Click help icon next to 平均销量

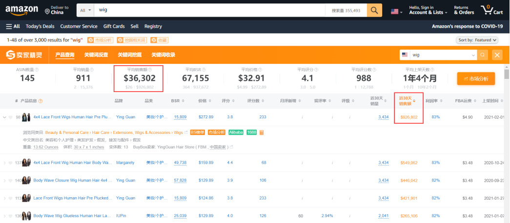[x=92, y=70]
